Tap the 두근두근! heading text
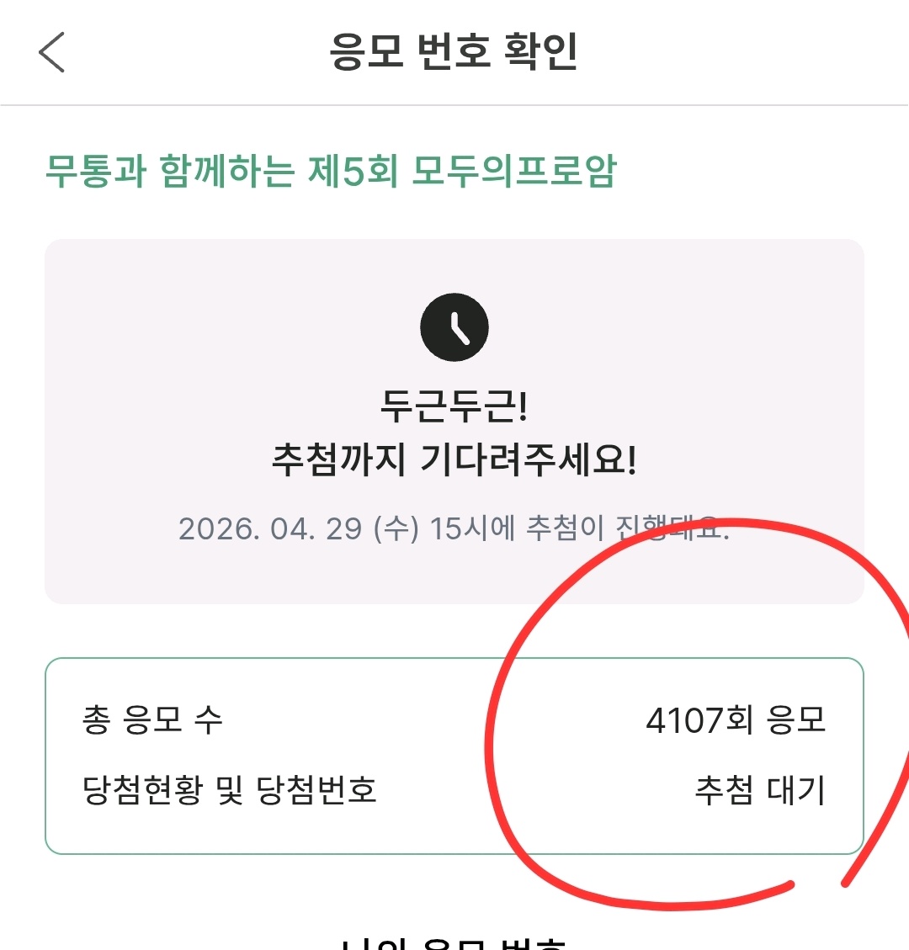This screenshot has height=950, width=909. (x=454, y=407)
